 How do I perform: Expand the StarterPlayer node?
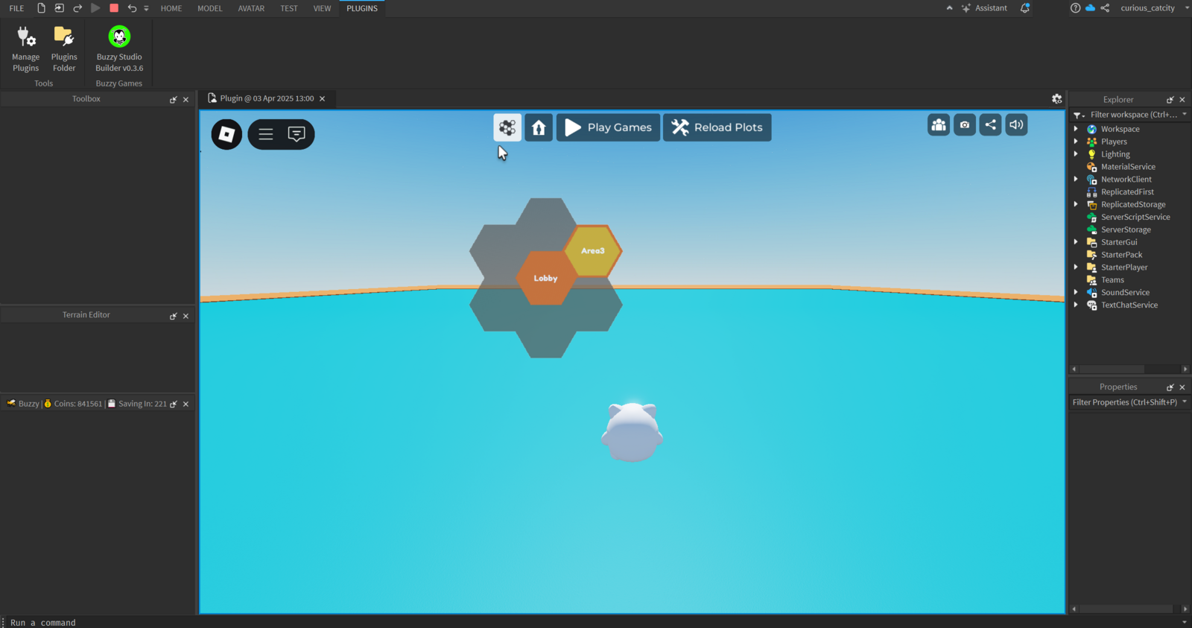pyautogui.click(x=1076, y=267)
